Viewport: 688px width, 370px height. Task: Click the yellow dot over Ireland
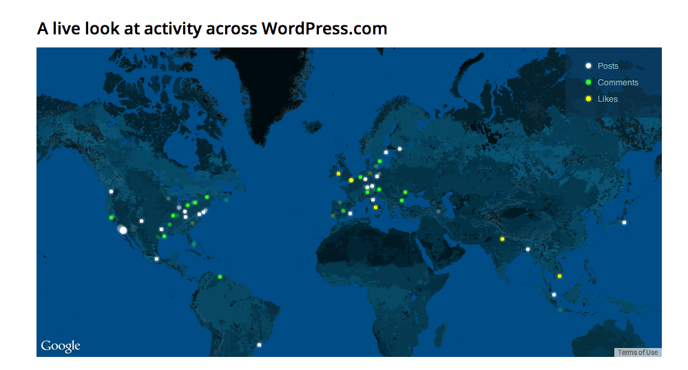click(x=338, y=173)
